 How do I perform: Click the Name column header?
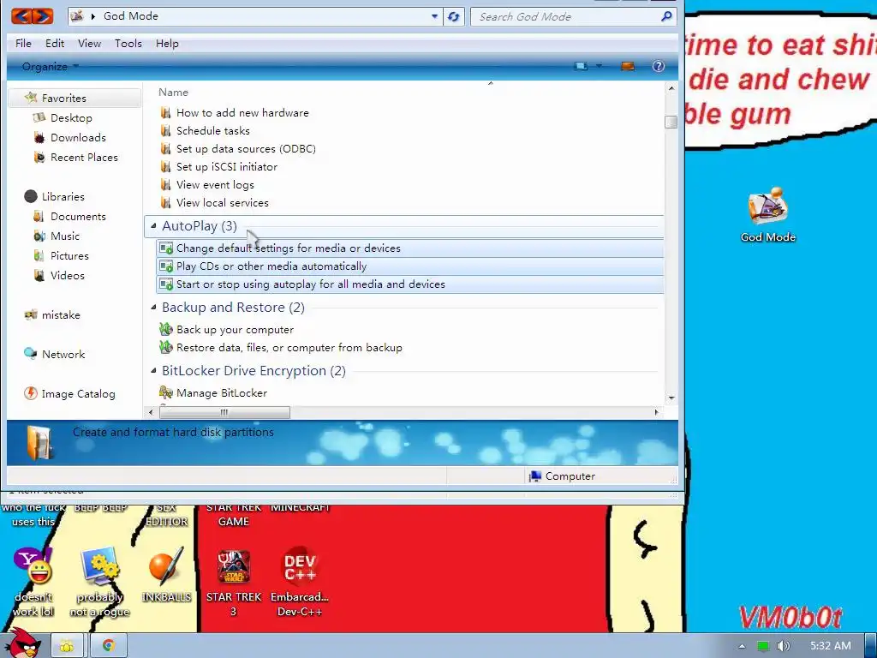click(x=173, y=92)
